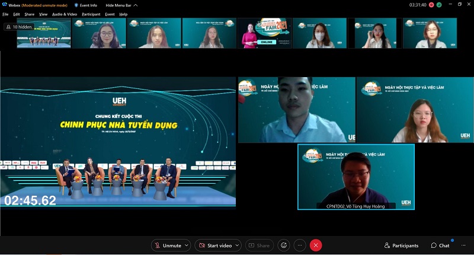
Task: Open the File menu
Action: point(5,14)
